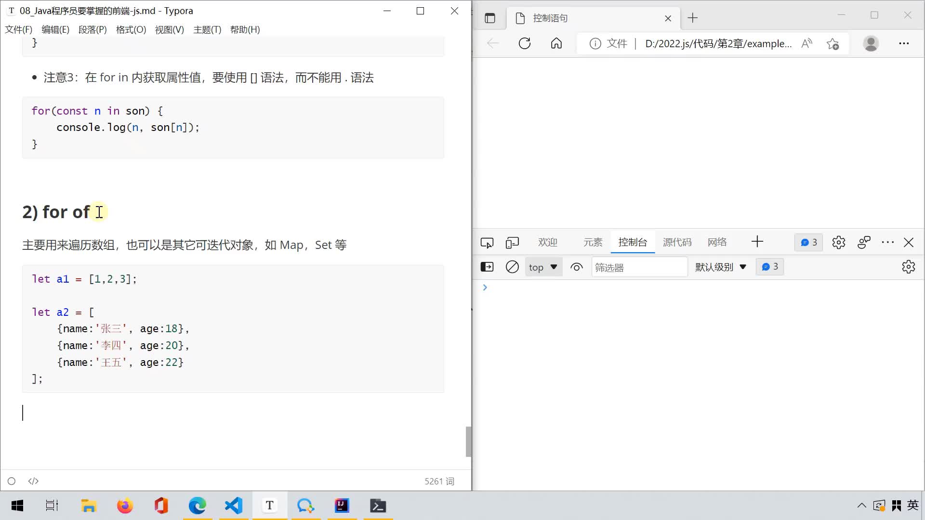Open the browser profile avatar
The image size is (925, 520).
871,44
